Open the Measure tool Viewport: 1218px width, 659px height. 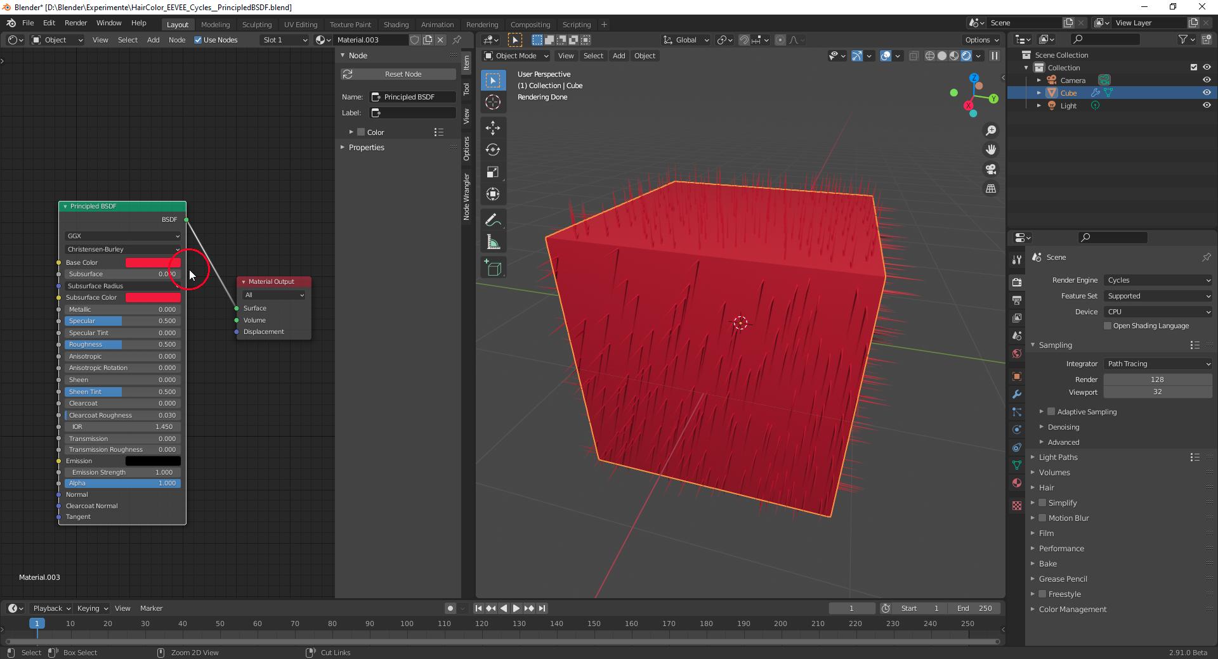click(492, 241)
